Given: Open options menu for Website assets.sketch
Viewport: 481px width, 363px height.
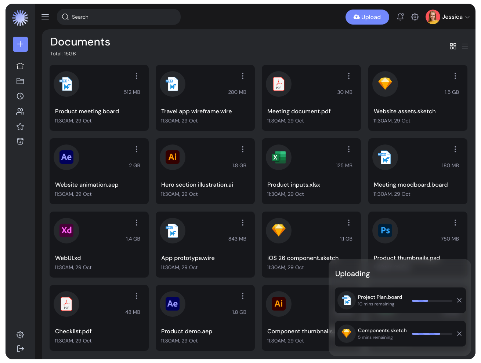Looking at the screenshot, I should pyautogui.click(x=455, y=76).
